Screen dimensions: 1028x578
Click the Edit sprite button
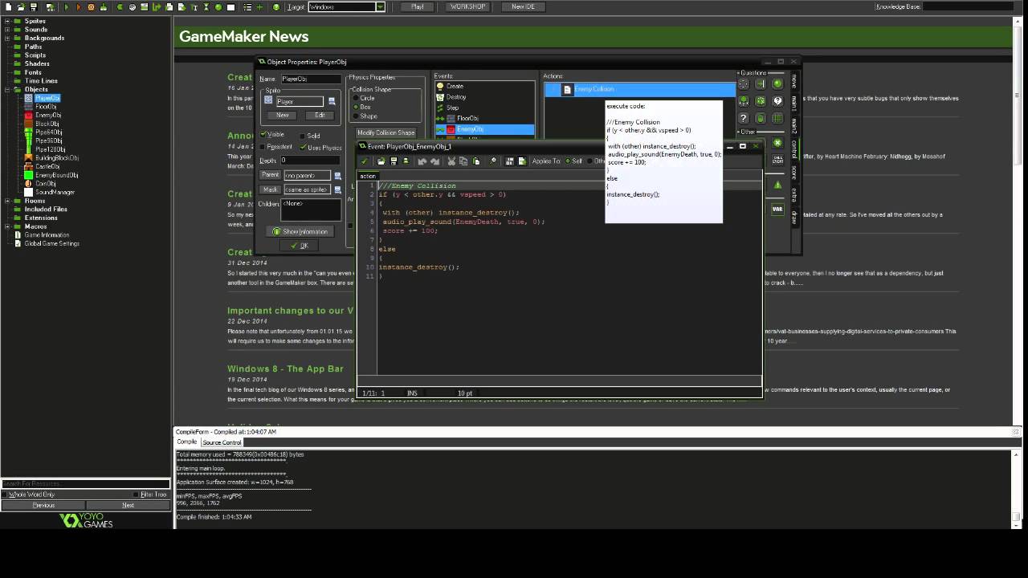(x=320, y=115)
